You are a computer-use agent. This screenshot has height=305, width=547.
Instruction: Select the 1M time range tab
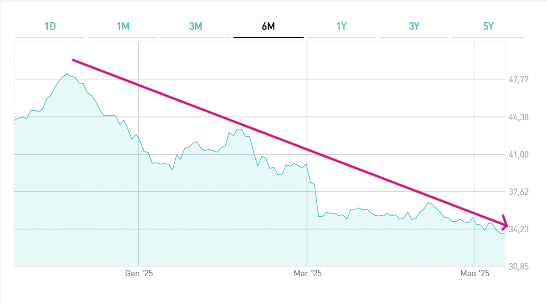123,26
